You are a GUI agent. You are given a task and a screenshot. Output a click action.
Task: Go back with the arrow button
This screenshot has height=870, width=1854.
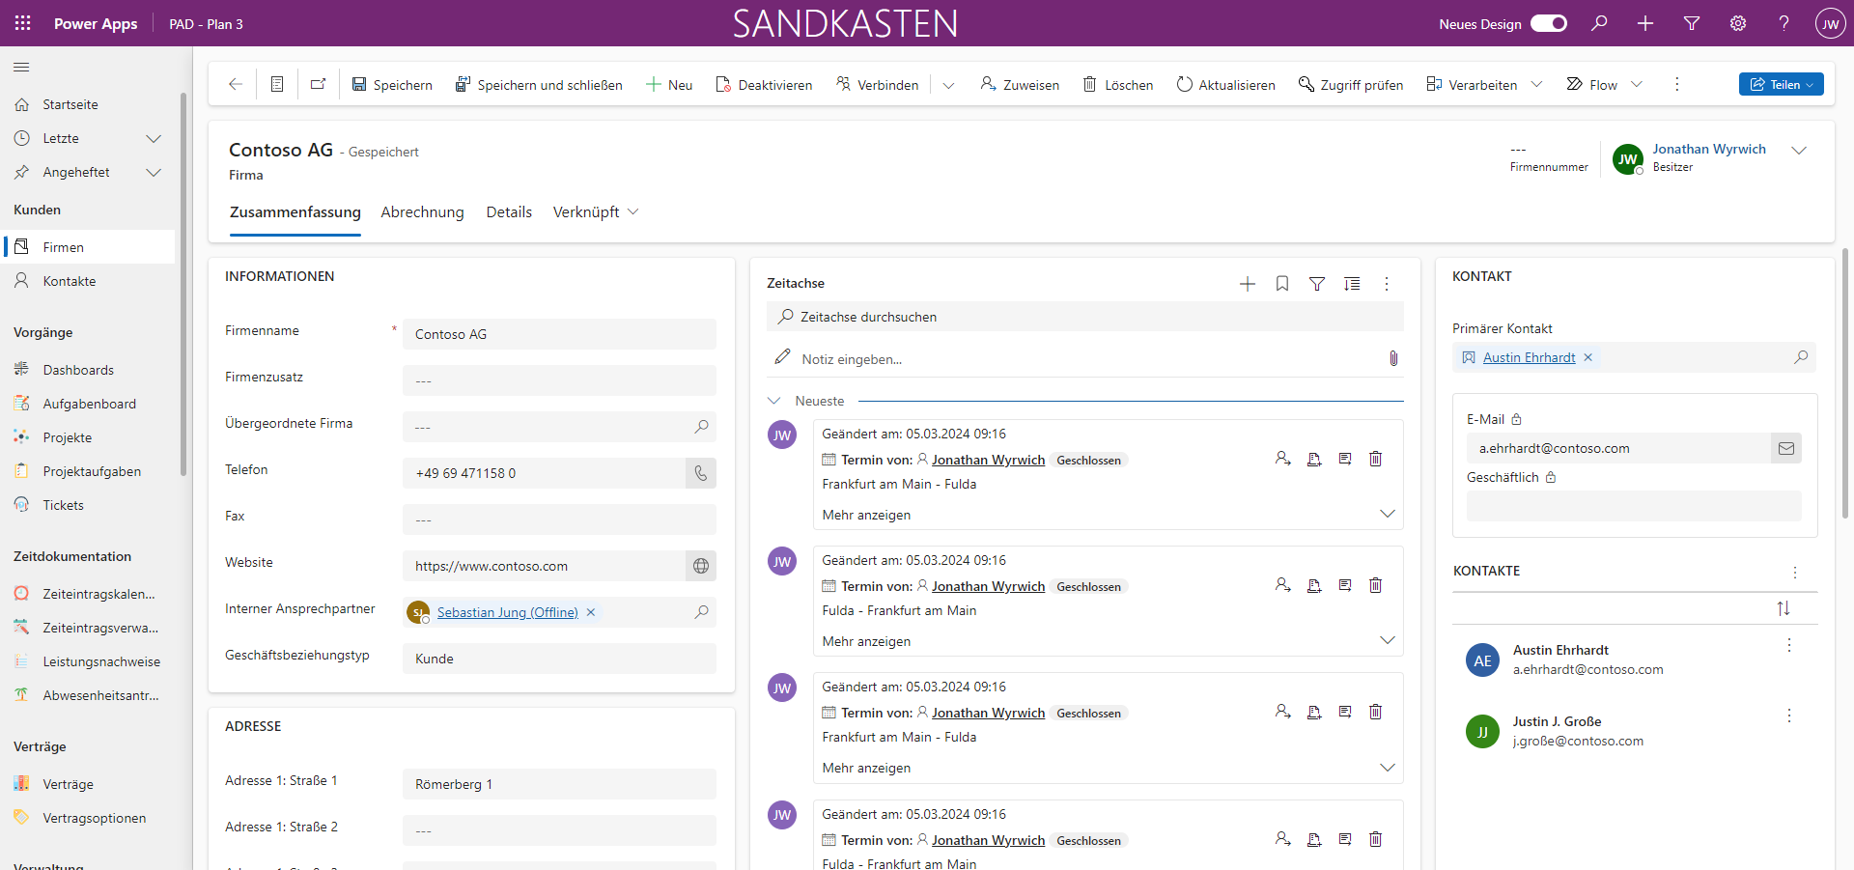point(235,84)
